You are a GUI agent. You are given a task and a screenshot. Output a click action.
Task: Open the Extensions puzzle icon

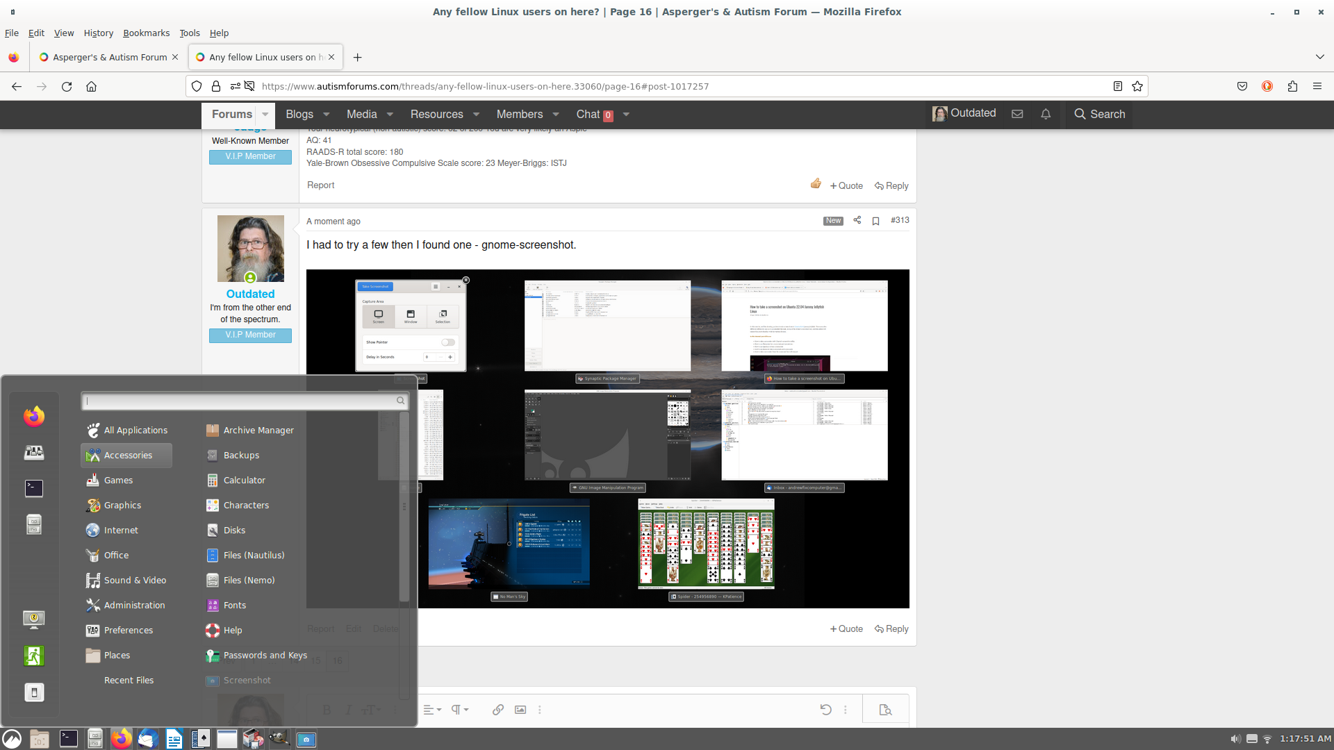1292,86
